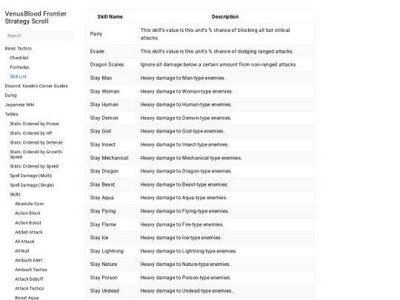Screen dimensions: 400x300
Task: Open Basic Tactics in sidebar
Action: (19, 48)
